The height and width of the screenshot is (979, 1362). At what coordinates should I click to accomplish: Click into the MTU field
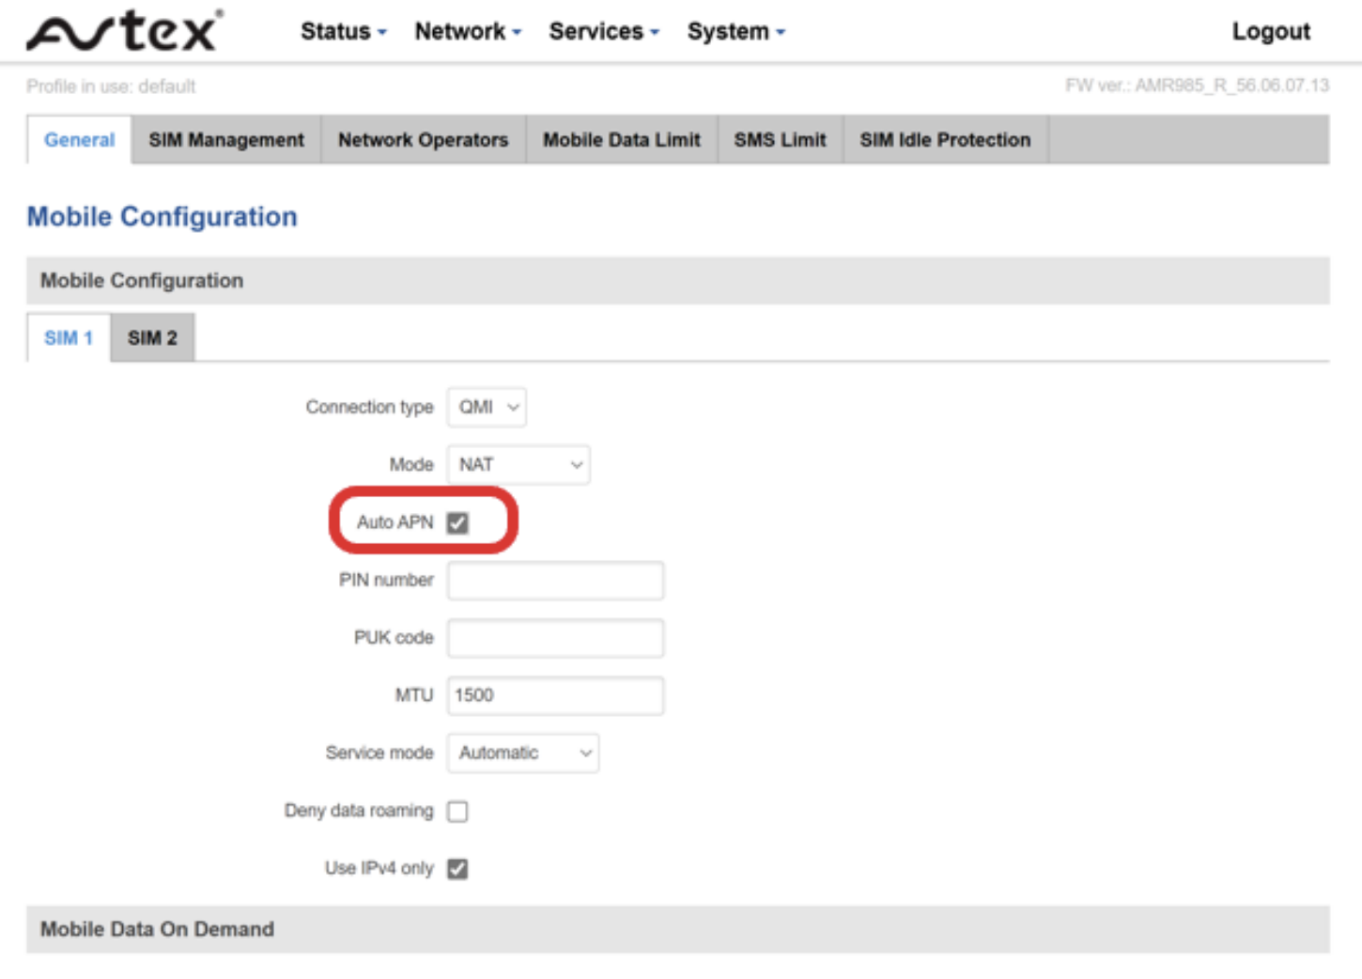tap(555, 696)
